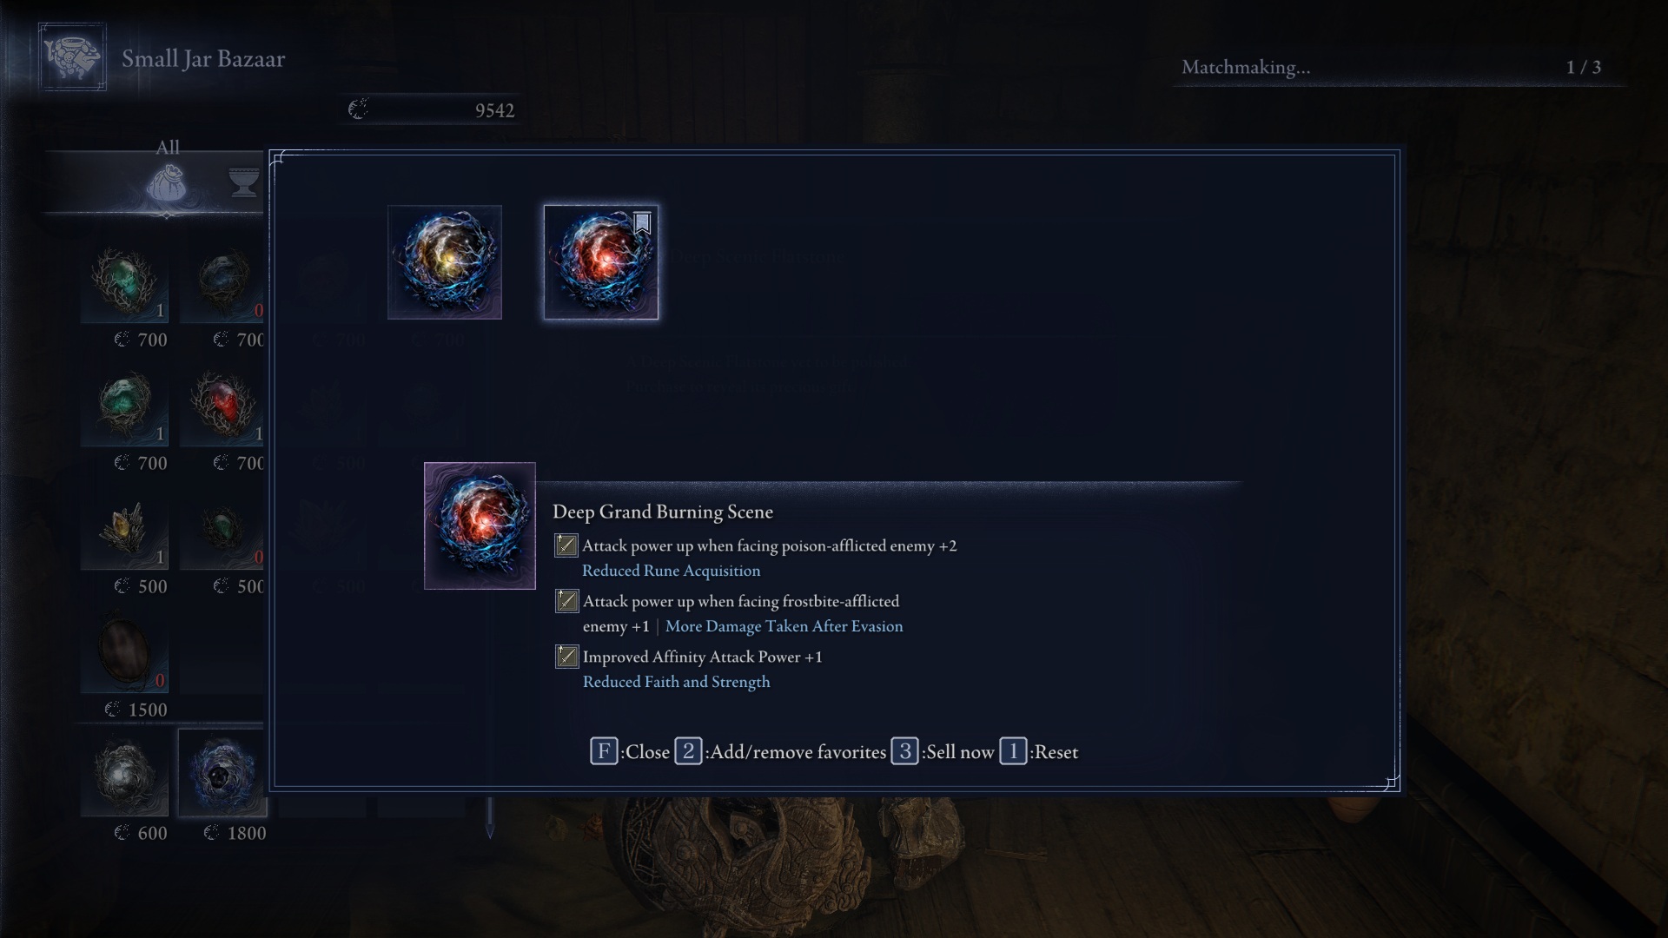This screenshot has width=1668, height=938.
Task: Toggle favorite bookmark on red relic
Action: [642, 223]
